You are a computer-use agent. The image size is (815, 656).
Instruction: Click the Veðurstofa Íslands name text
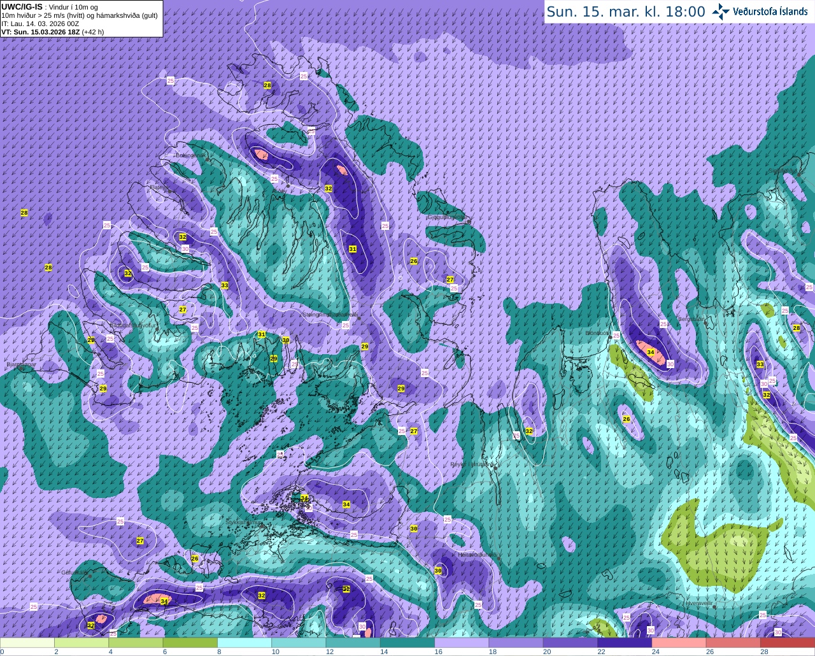[770, 11]
